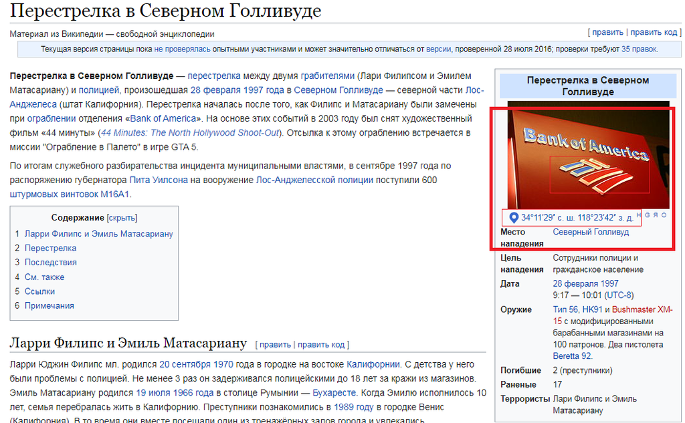This screenshot has width=685, height=423.
Task: Click map service letter 'H' beside coordinates
Action: click(639, 215)
